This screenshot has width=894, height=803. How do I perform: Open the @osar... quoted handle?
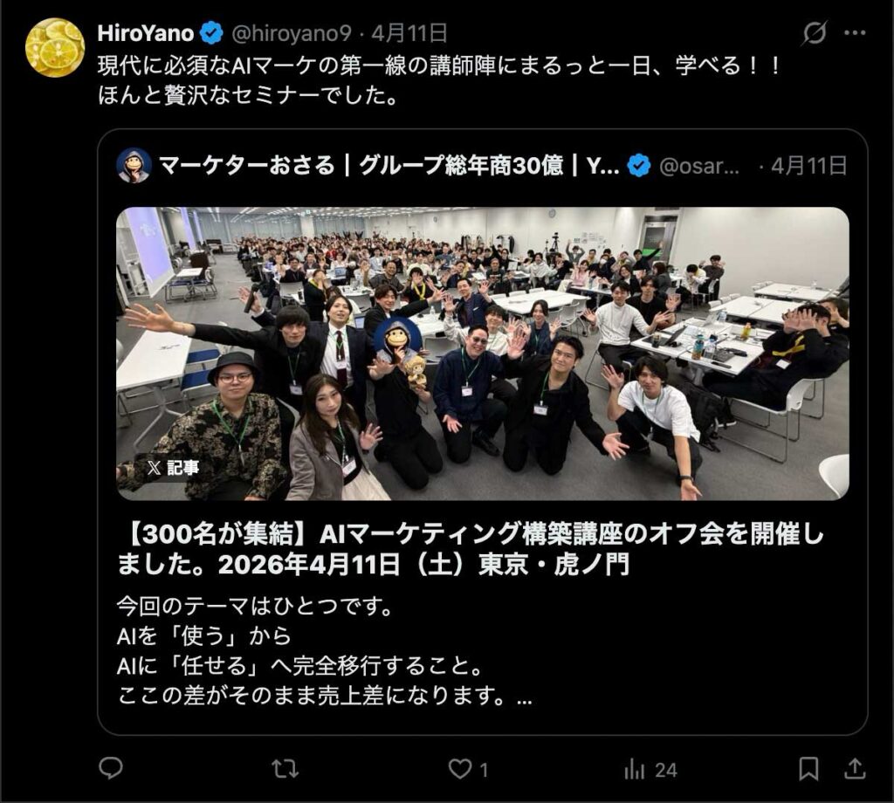(x=699, y=166)
